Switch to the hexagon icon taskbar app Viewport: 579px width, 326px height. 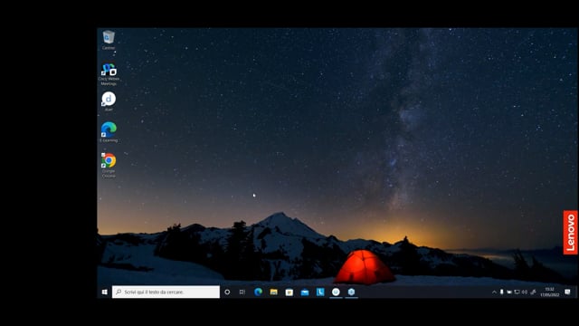tap(351, 292)
